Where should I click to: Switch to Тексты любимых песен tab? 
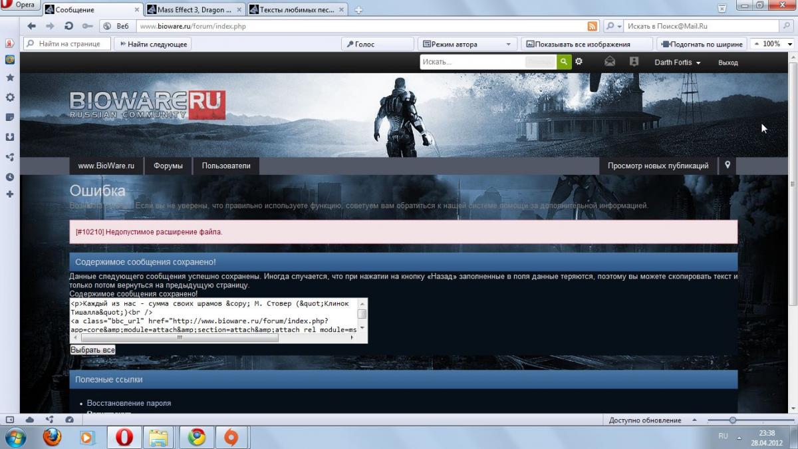[297, 10]
